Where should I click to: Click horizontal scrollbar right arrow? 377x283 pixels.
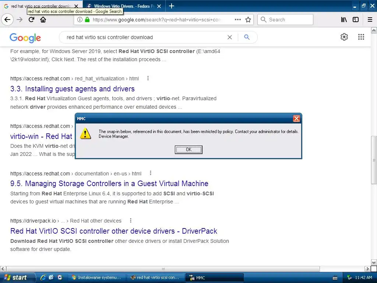(x=367, y=269)
